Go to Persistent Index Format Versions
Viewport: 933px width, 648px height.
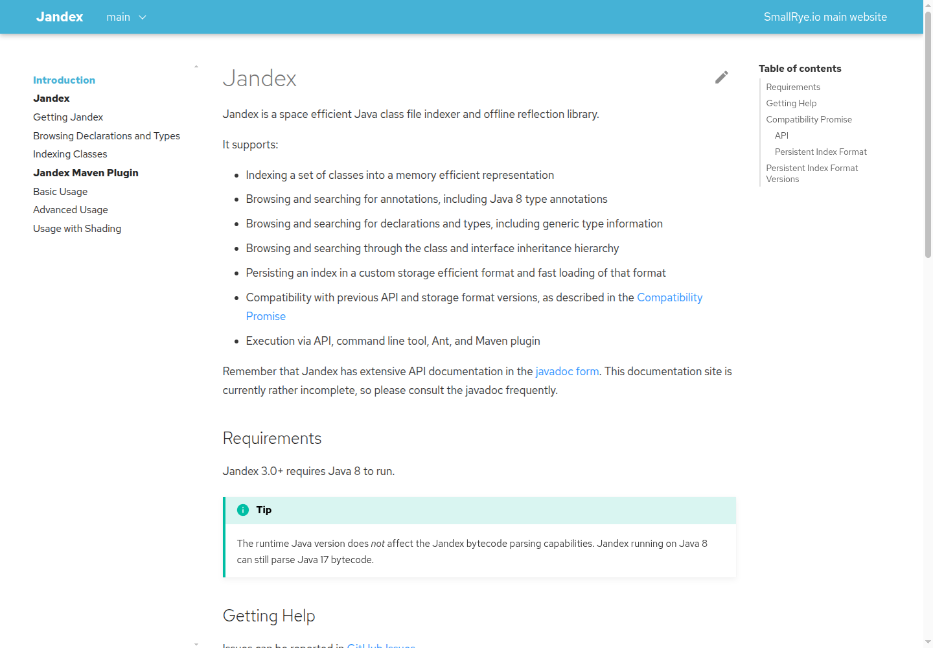point(812,174)
